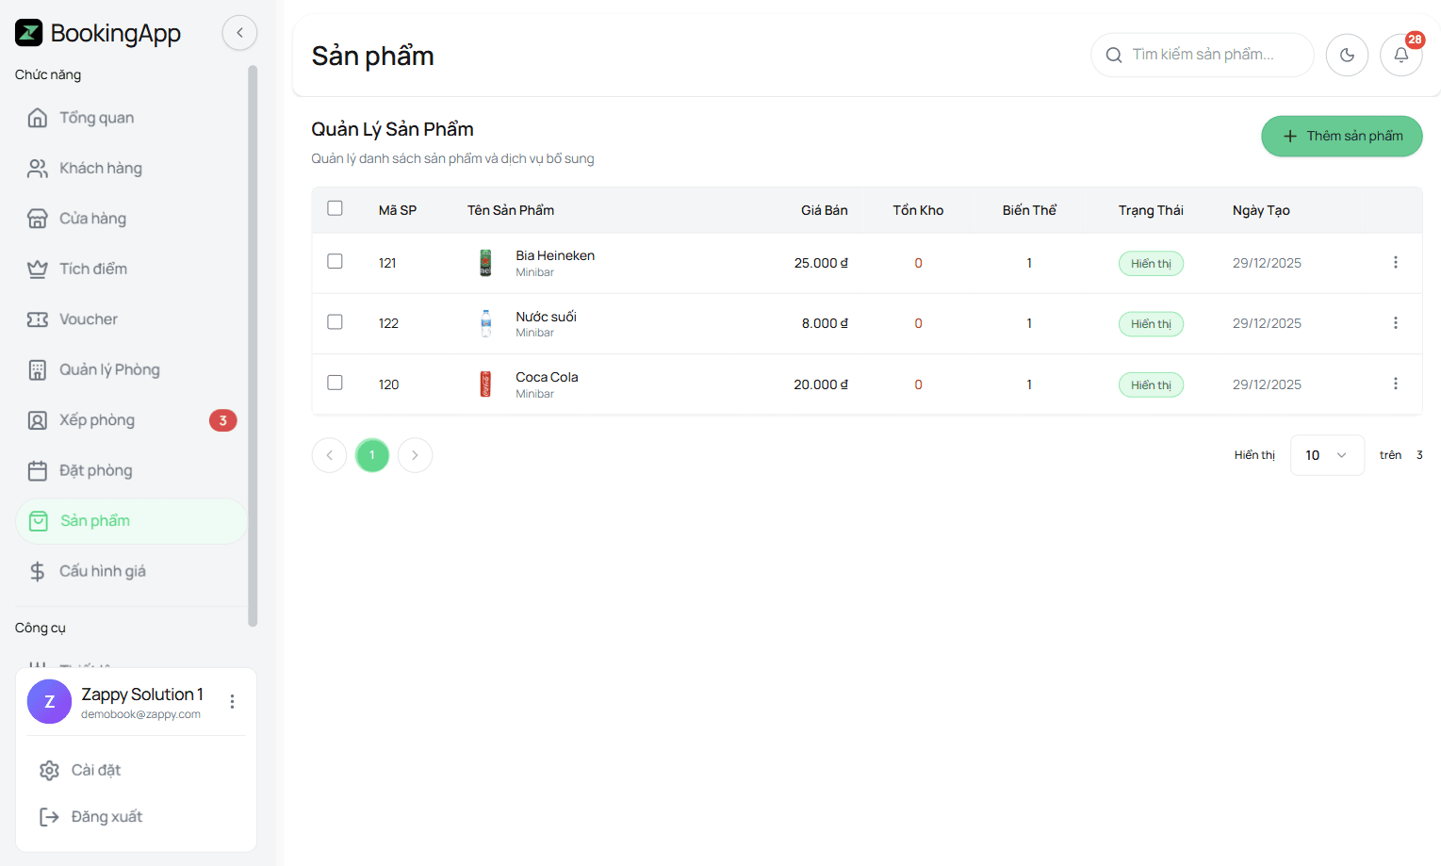Toggle dark mode moon icon
This screenshot has width=1441, height=866.
(x=1347, y=56)
